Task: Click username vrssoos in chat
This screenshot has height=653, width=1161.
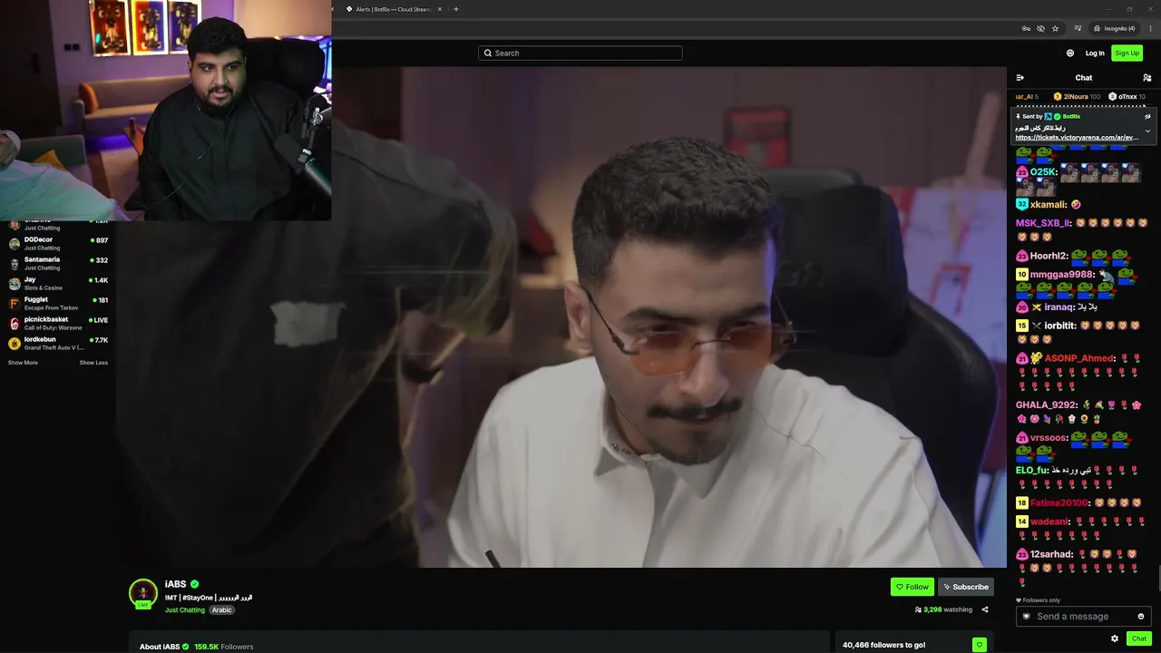Action: coord(1048,438)
